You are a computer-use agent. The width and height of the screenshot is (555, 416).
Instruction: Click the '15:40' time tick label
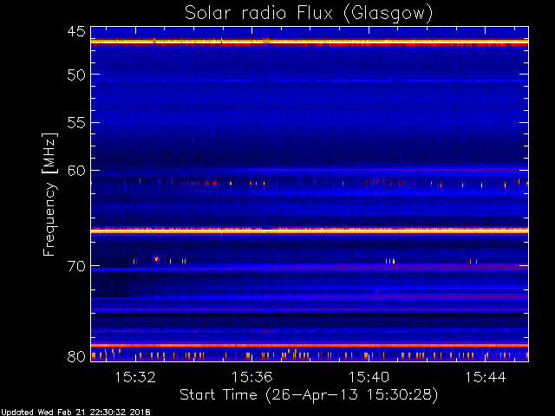[x=369, y=377]
